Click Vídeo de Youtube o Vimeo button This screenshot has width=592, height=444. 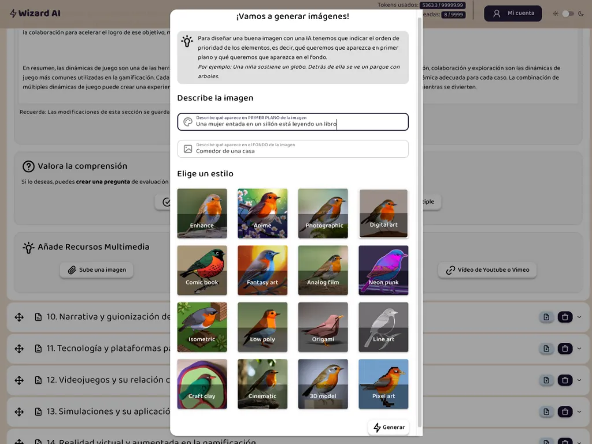pos(487,270)
